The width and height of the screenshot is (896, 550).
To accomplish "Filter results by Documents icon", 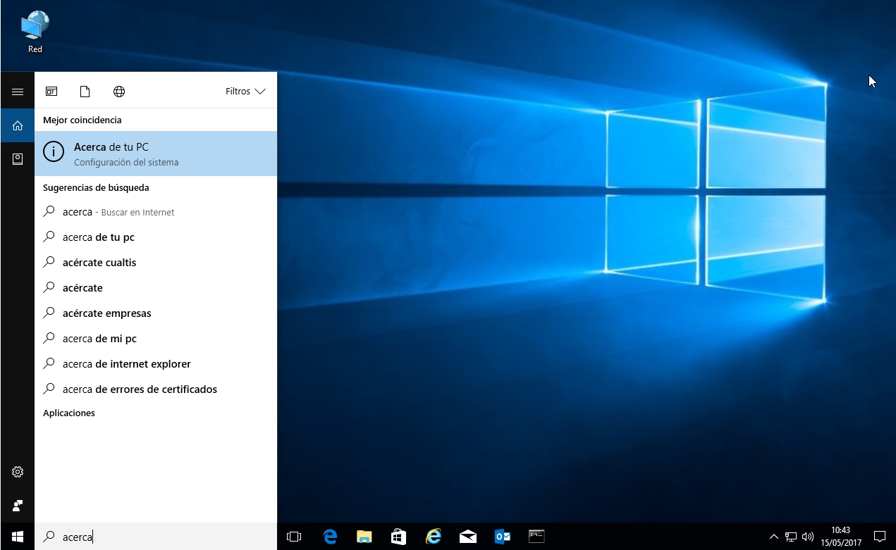I will pos(85,92).
